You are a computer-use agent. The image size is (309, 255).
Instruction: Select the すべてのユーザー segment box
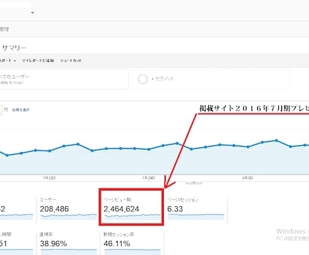point(64,79)
